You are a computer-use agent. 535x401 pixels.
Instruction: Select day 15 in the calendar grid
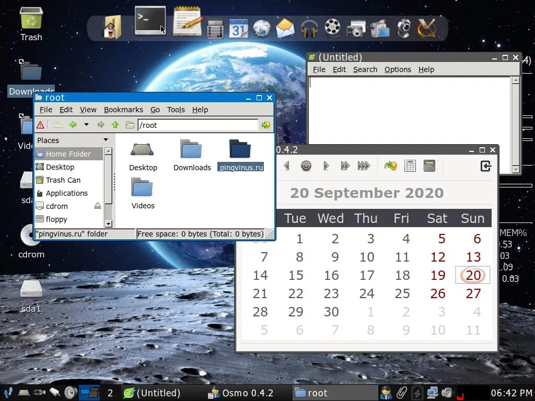296,275
